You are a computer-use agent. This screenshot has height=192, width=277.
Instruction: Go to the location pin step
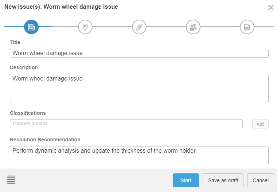click(x=85, y=27)
